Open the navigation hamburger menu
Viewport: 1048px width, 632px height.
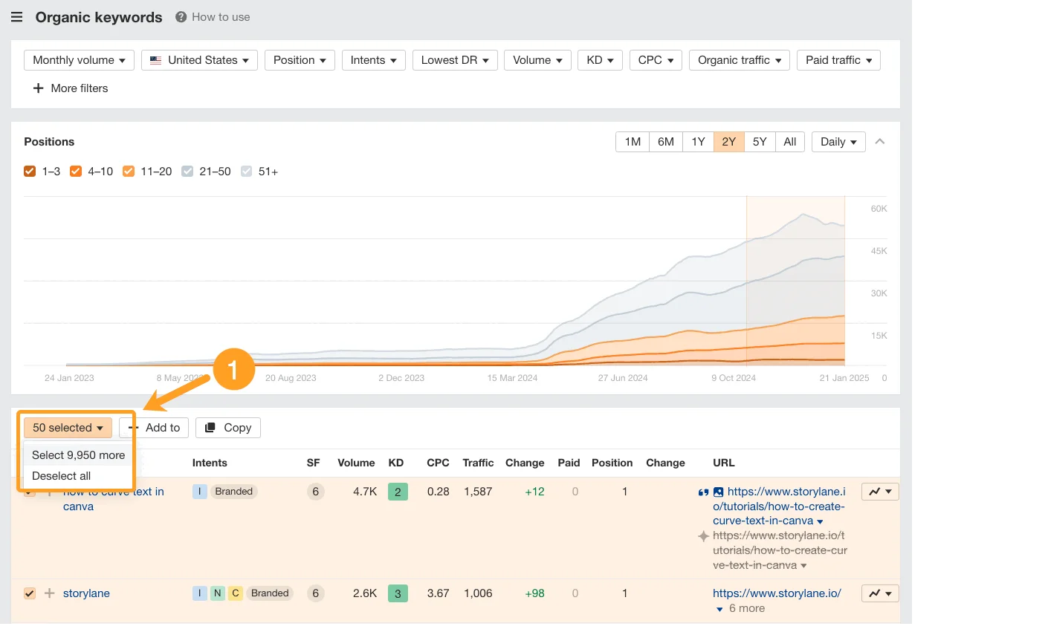click(x=16, y=16)
